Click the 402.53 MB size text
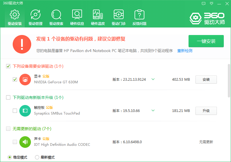 181,80
